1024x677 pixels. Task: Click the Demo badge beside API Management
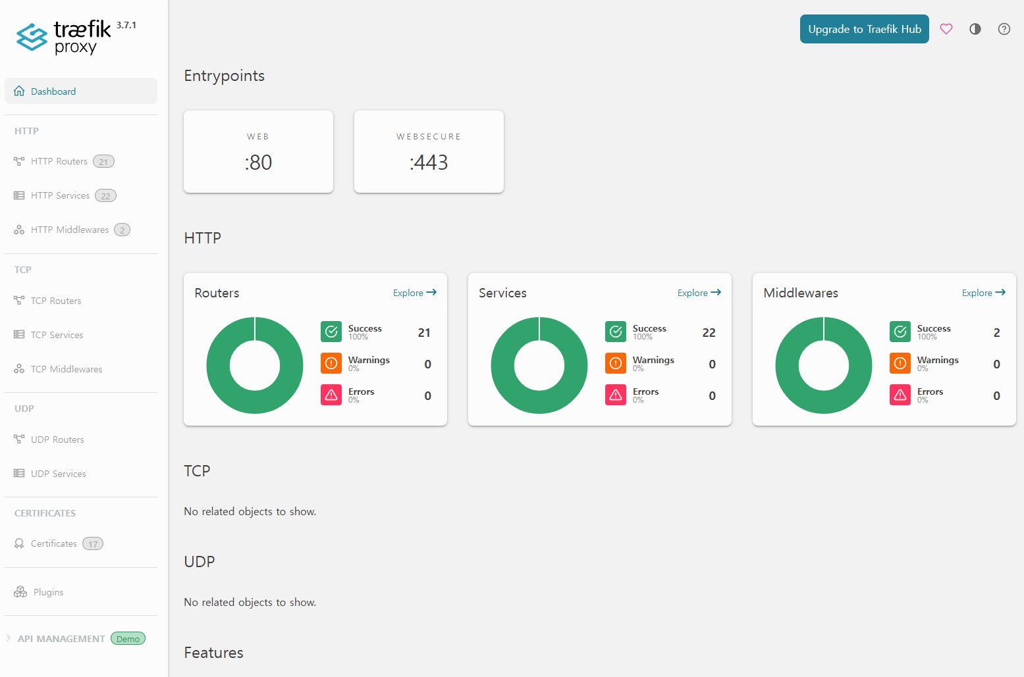(x=128, y=639)
